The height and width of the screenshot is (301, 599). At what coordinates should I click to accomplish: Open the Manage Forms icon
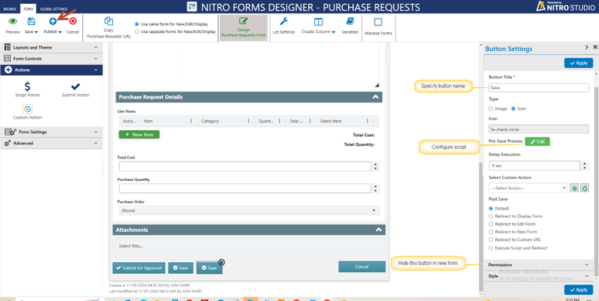click(x=378, y=22)
